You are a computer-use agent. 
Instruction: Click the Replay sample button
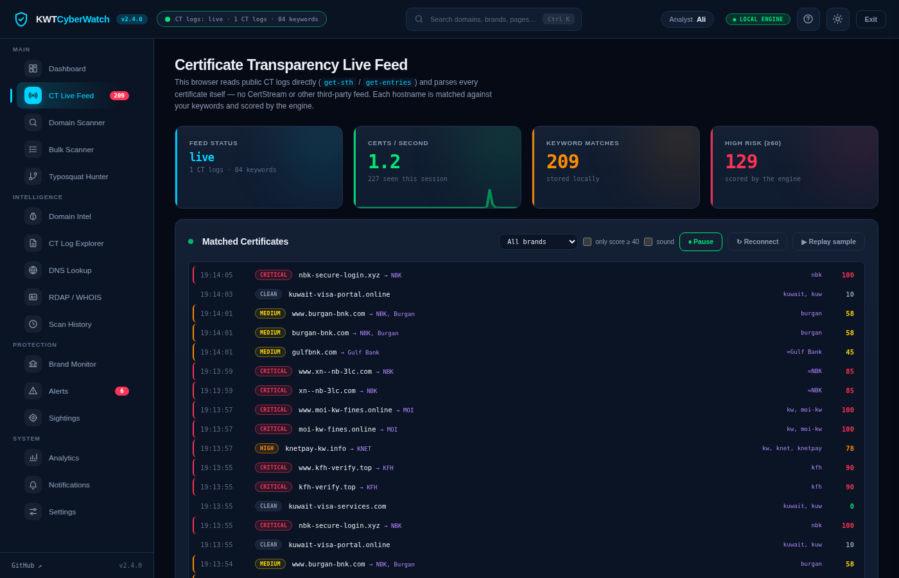click(828, 242)
